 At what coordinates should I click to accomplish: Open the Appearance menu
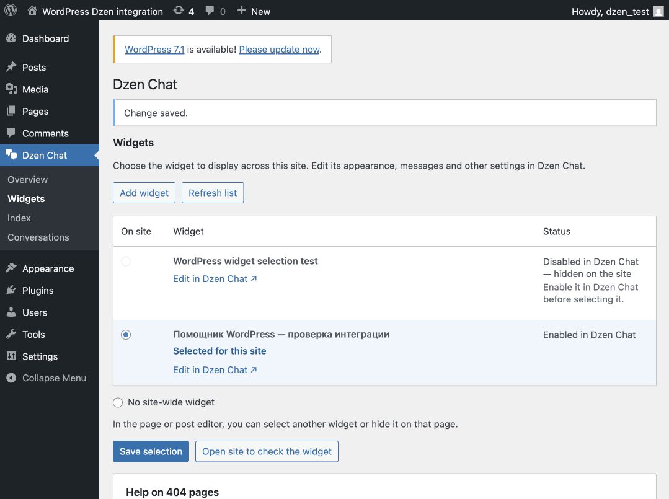point(50,268)
